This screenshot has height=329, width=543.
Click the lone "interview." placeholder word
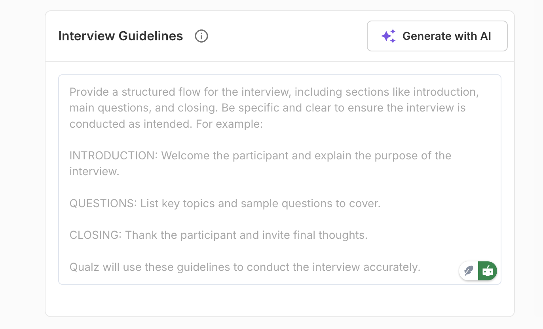[94, 172]
